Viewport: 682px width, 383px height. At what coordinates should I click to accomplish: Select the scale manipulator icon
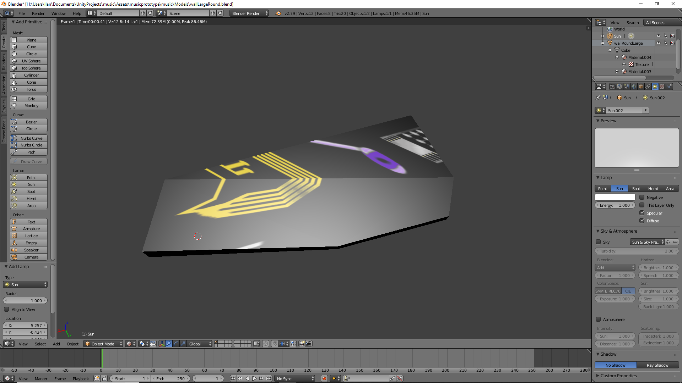point(183,344)
